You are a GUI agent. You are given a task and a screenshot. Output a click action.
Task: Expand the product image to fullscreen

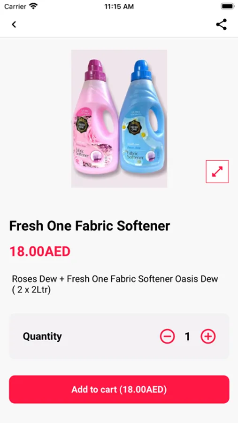point(217,172)
